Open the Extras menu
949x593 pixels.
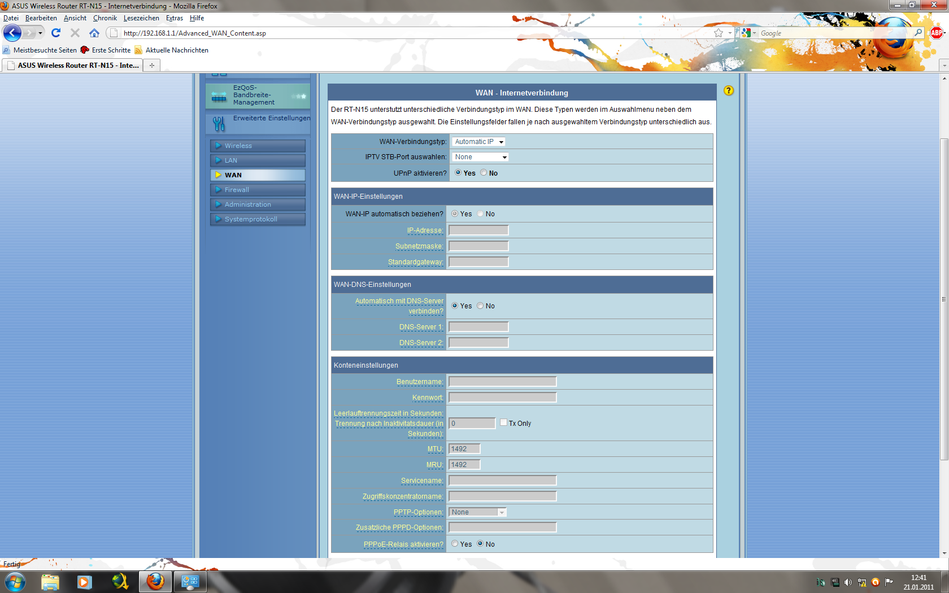click(x=175, y=18)
